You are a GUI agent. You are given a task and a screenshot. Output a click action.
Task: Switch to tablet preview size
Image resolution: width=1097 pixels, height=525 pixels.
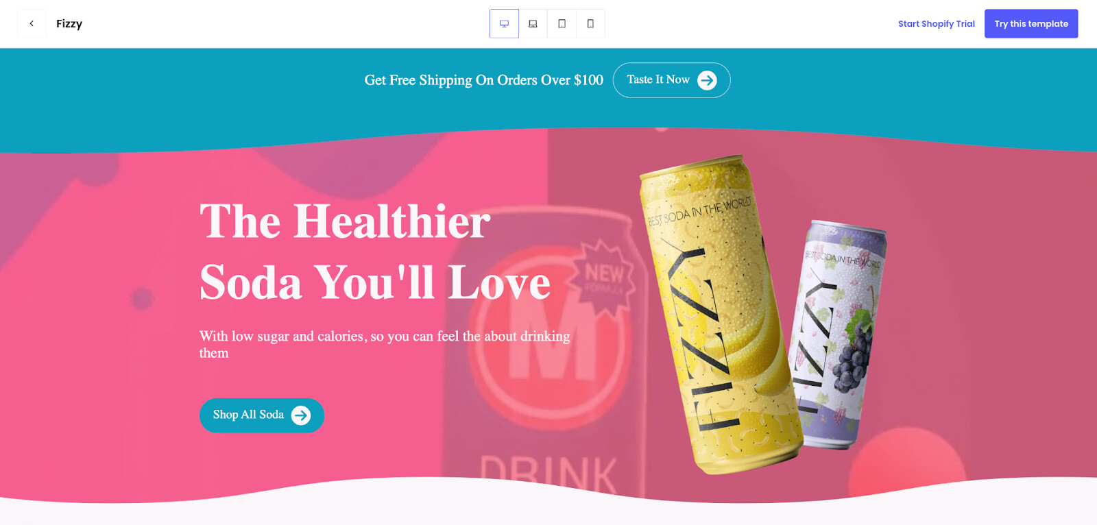coord(562,23)
